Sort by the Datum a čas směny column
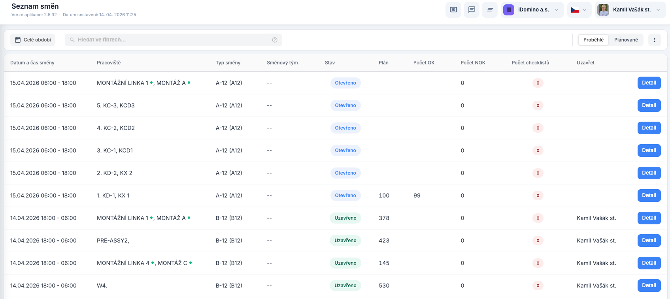This screenshot has height=299, width=670. coord(32,63)
